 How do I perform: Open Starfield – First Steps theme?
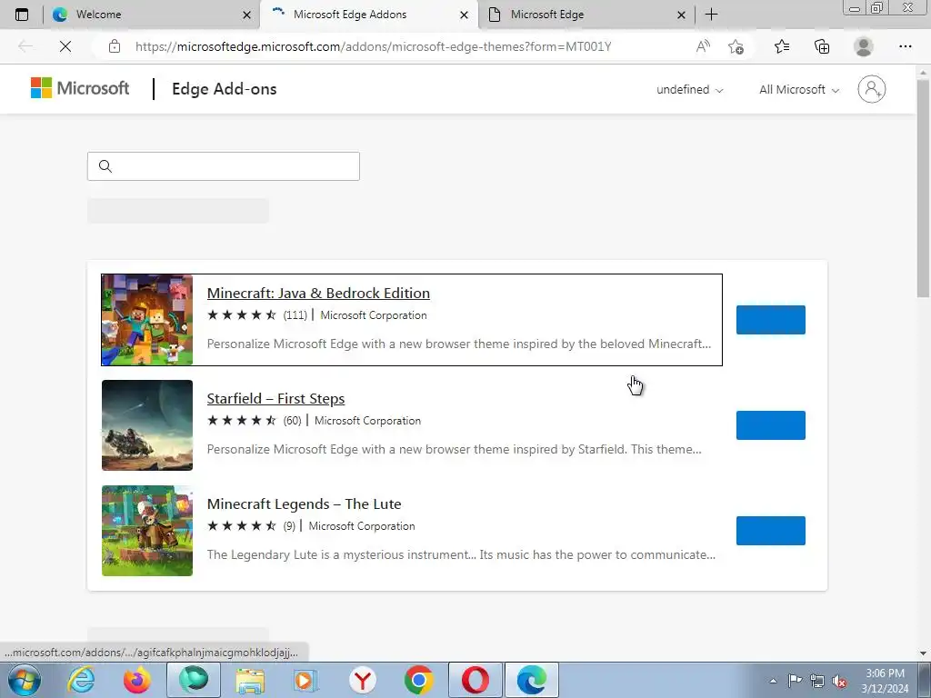[x=275, y=398]
